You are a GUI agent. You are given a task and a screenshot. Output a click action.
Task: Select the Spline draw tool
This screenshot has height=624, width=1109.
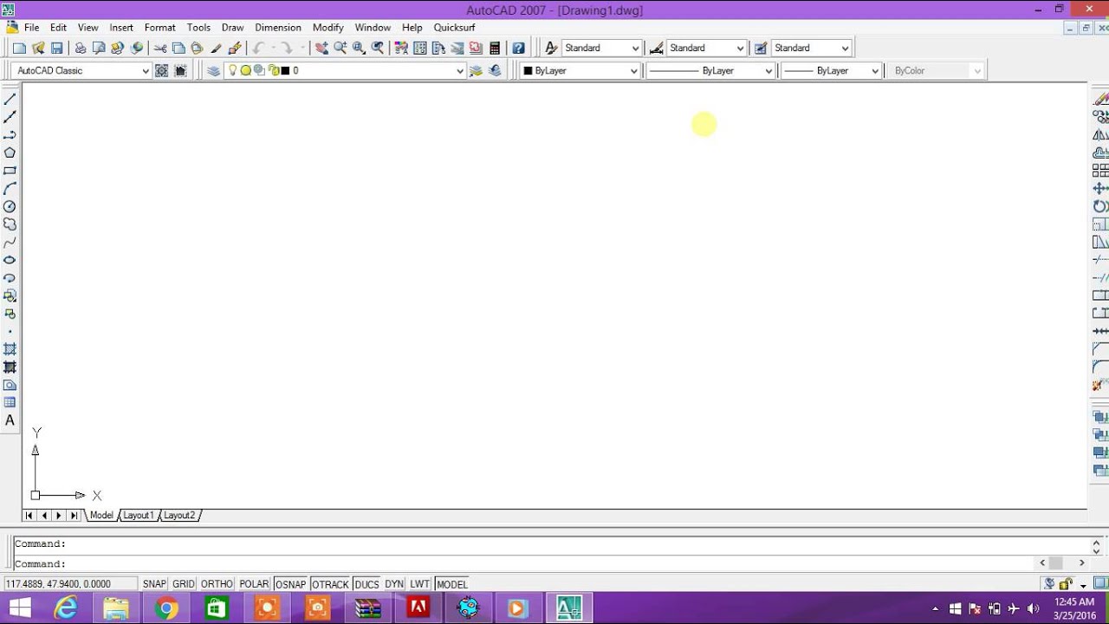pos(10,243)
